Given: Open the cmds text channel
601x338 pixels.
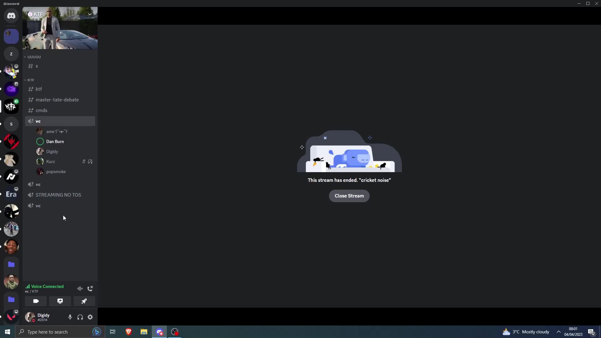Looking at the screenshot, I should 41,110.
